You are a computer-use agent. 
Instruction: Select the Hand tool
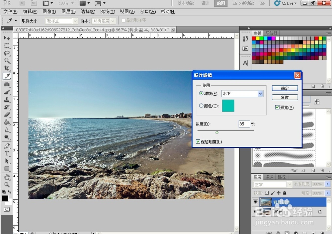coord(7,177)
